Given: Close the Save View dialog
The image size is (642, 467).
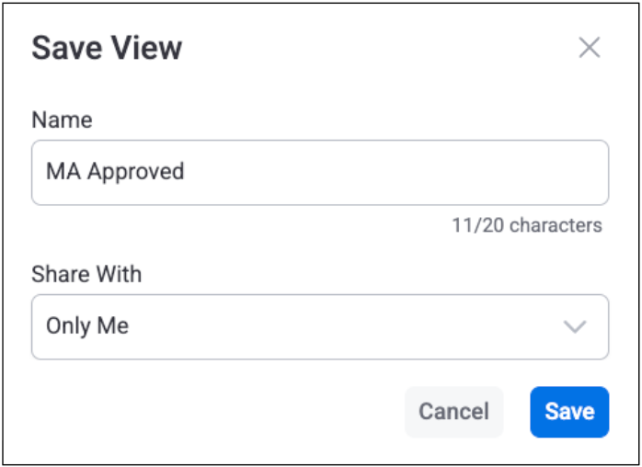Looking at the screenshot, I should click(589, 48).
